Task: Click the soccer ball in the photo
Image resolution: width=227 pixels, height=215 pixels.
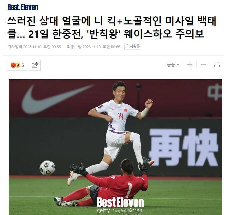Action: coord(47,168)
